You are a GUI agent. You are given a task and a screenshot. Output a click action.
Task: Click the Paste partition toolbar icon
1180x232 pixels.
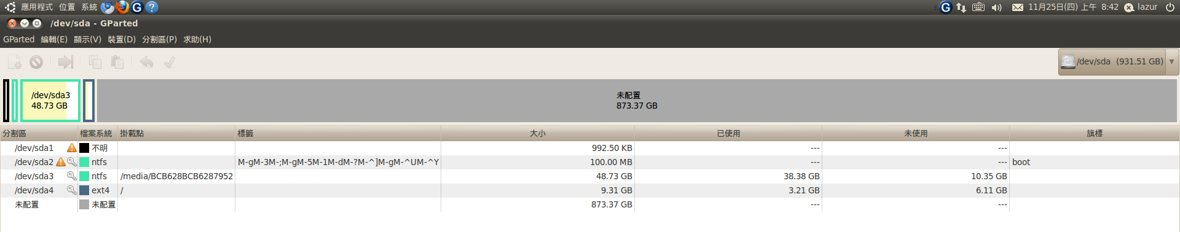tap(117, 62)
